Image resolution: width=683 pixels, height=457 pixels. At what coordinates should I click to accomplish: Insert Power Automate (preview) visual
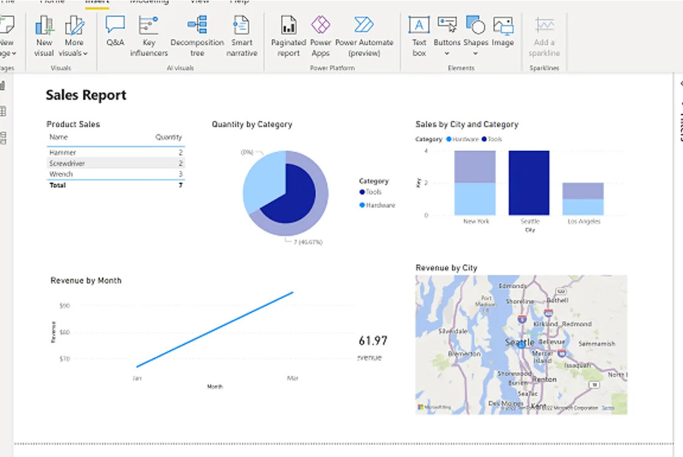point(364,35)
